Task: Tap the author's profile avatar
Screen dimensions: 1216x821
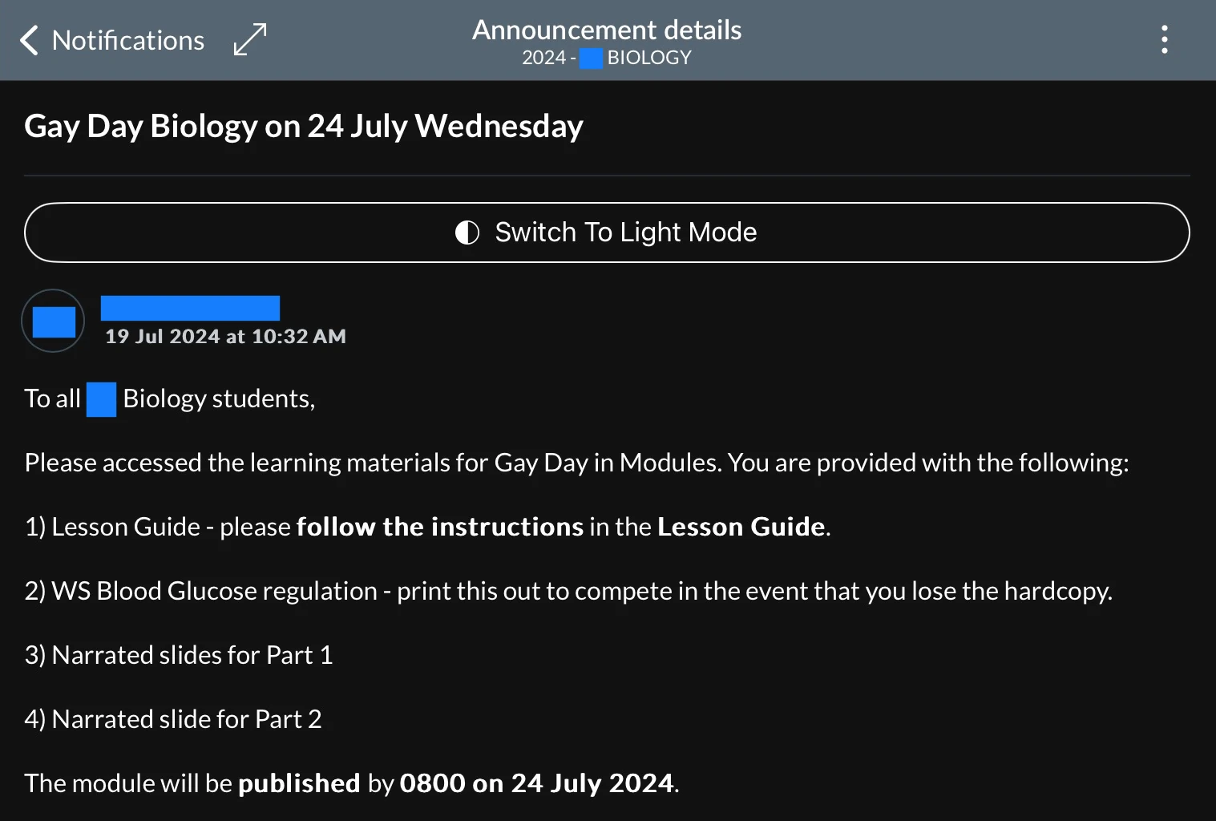Action: tap(52, 321)
